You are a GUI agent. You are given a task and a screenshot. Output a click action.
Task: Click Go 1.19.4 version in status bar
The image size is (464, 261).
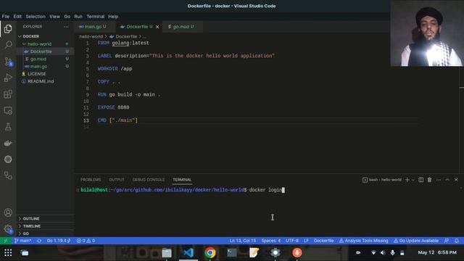click(58, 241)
